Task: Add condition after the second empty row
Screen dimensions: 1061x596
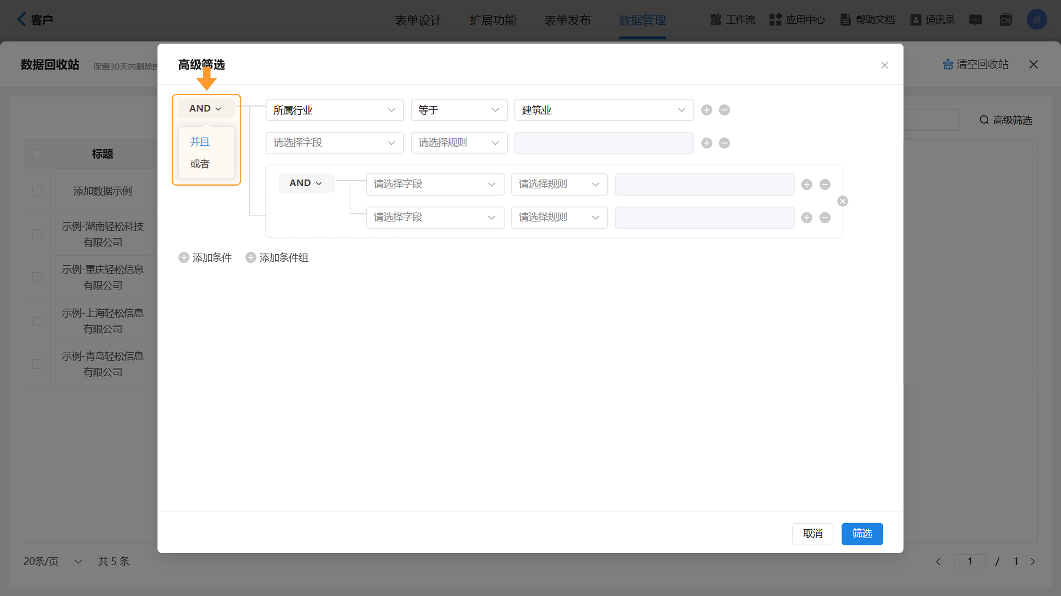Action: coord(707,143)
